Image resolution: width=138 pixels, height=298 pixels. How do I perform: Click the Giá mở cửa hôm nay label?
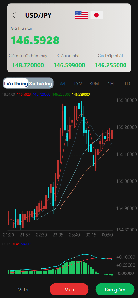28,56
